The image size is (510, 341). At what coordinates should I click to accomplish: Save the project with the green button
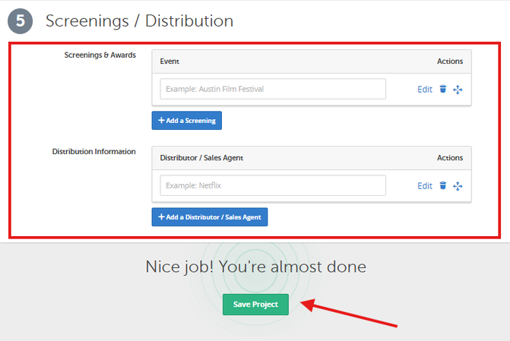coord(255,305)
